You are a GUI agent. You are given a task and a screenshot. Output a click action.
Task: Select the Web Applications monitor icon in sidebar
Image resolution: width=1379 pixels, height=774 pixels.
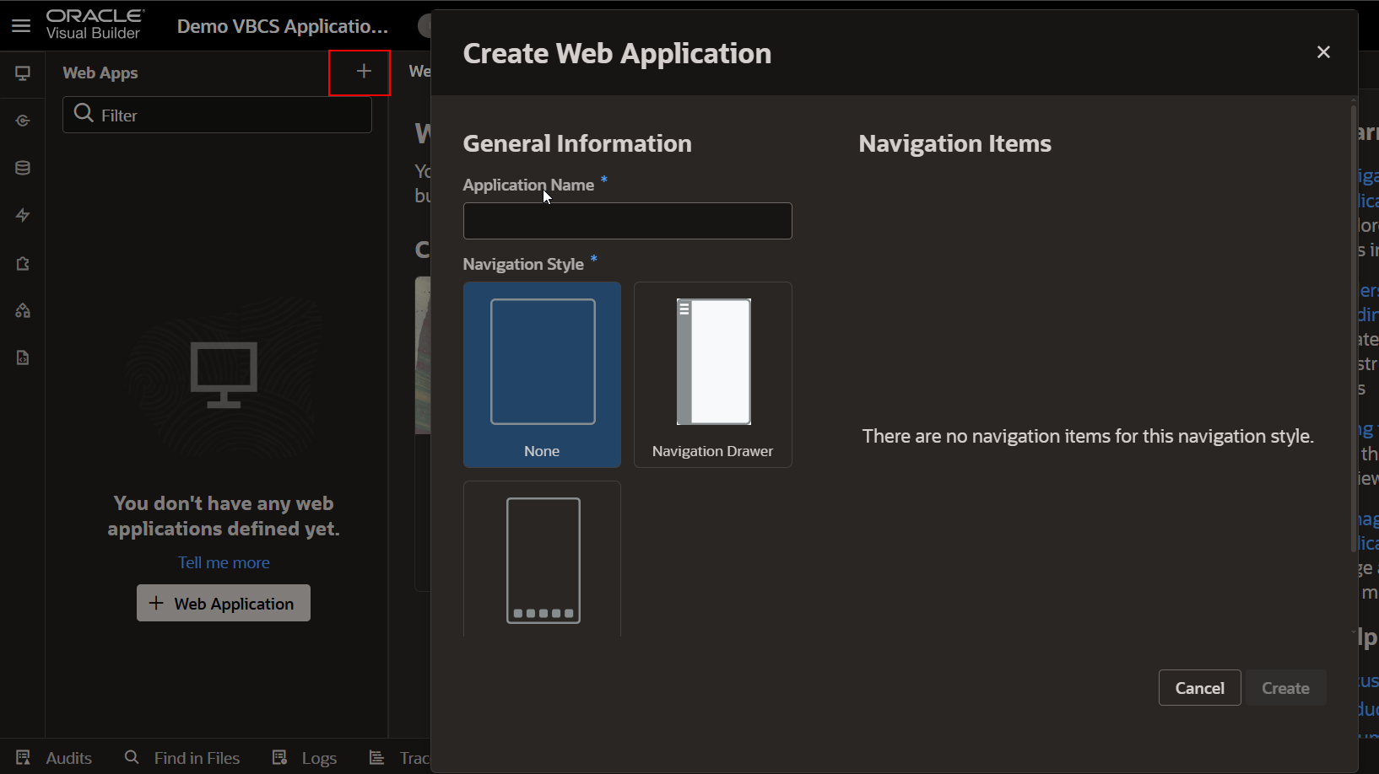[23, 73]
